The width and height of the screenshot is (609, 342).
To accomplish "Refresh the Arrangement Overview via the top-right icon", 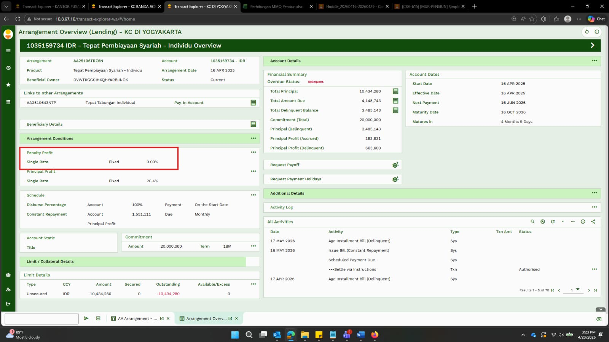I will point(587,32).
